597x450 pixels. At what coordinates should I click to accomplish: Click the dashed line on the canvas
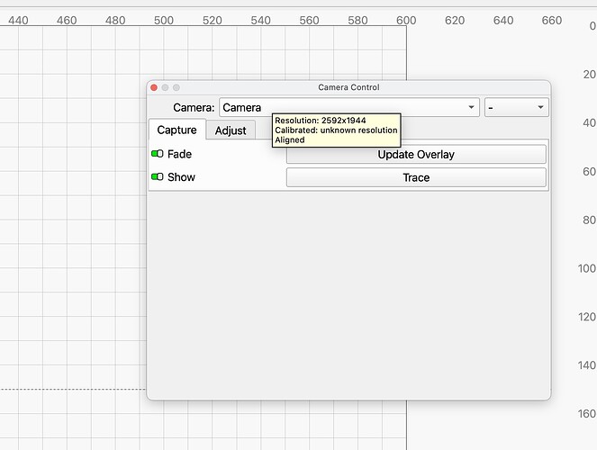click(x=72, y=390)
